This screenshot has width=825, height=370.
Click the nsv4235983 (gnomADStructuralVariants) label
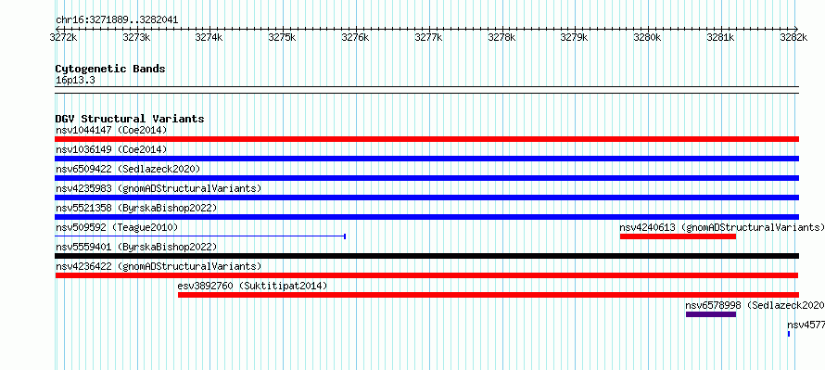pyautogui.click(x=159, y=188)
